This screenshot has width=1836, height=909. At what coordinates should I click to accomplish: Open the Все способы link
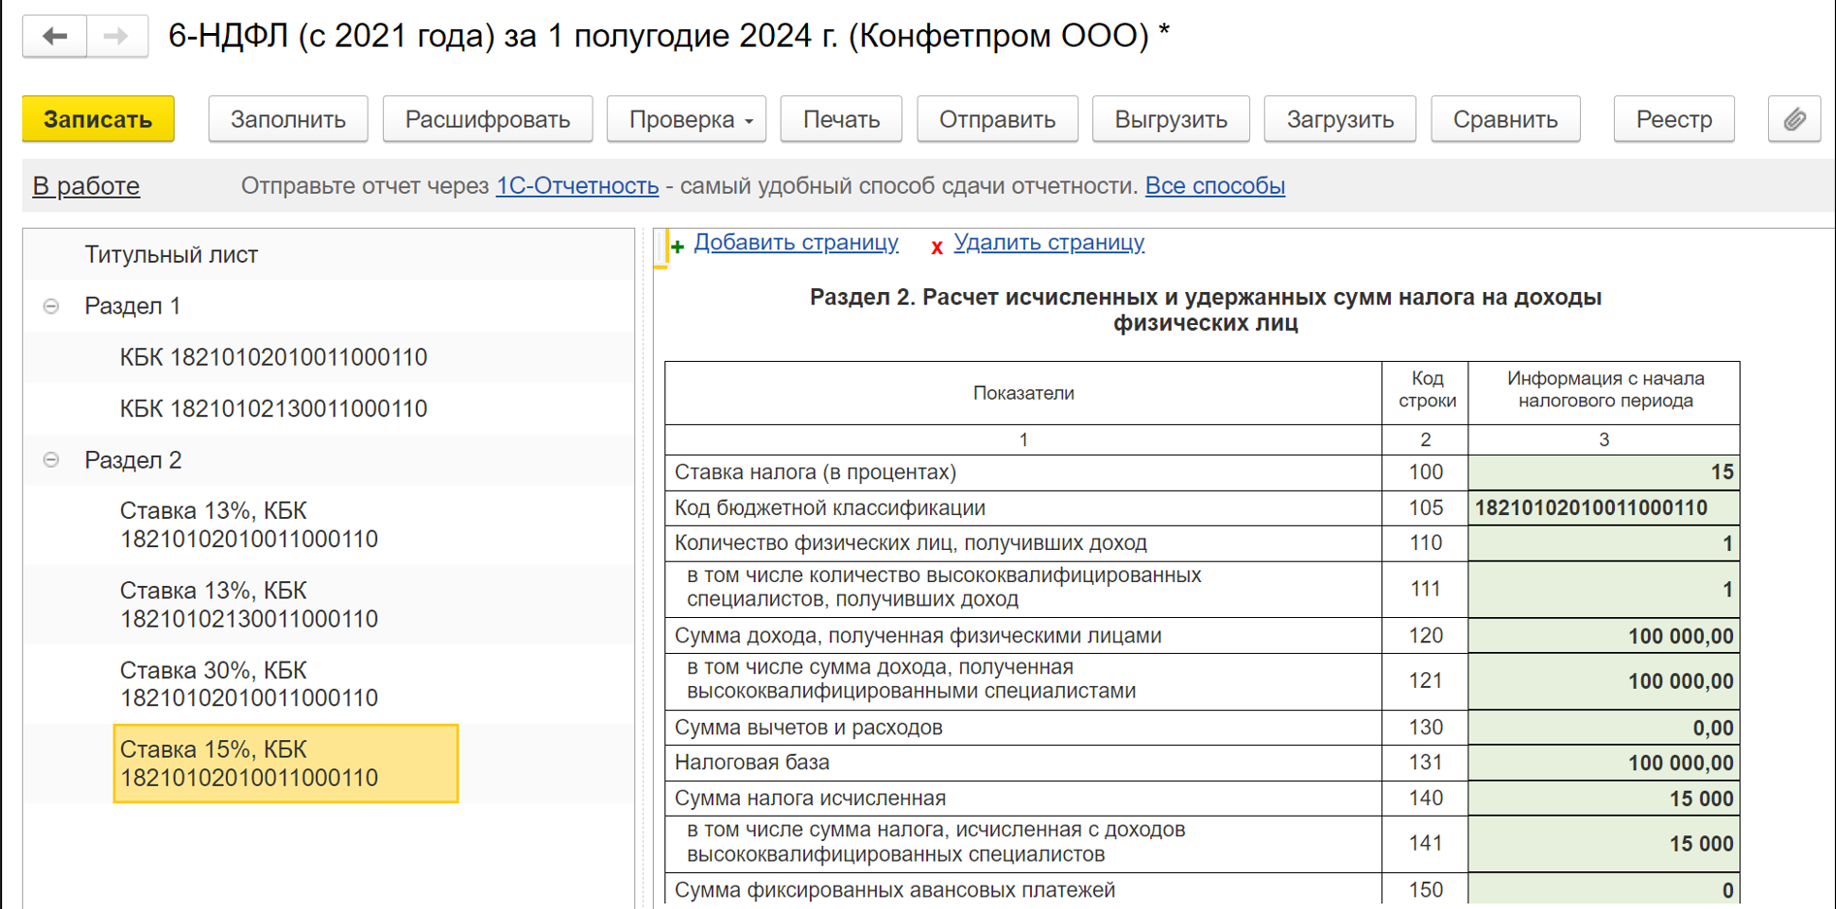pyautogui.click(x=1215, y=185)
